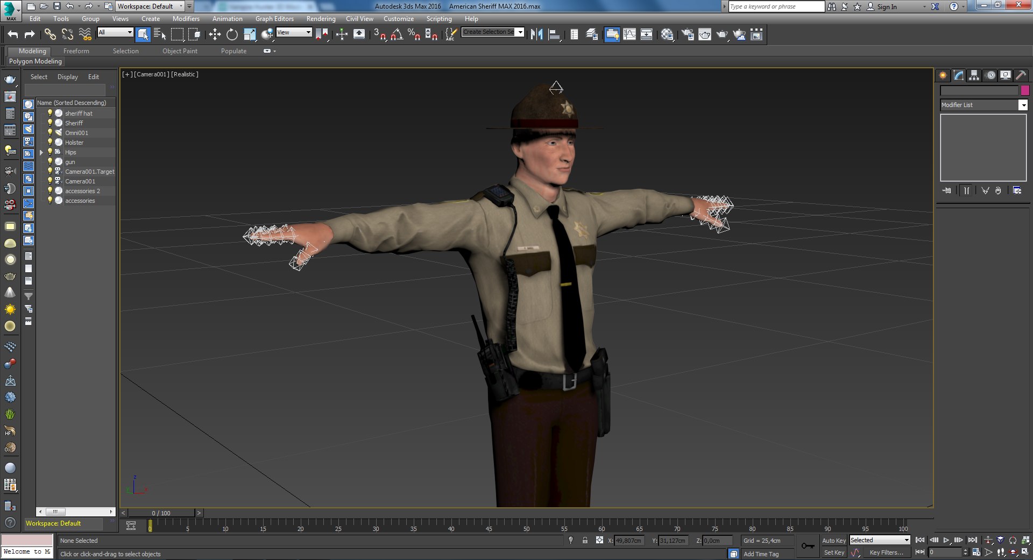Open the Rendering menu
Screen dimensions: 1033x560
coord(321,18)
